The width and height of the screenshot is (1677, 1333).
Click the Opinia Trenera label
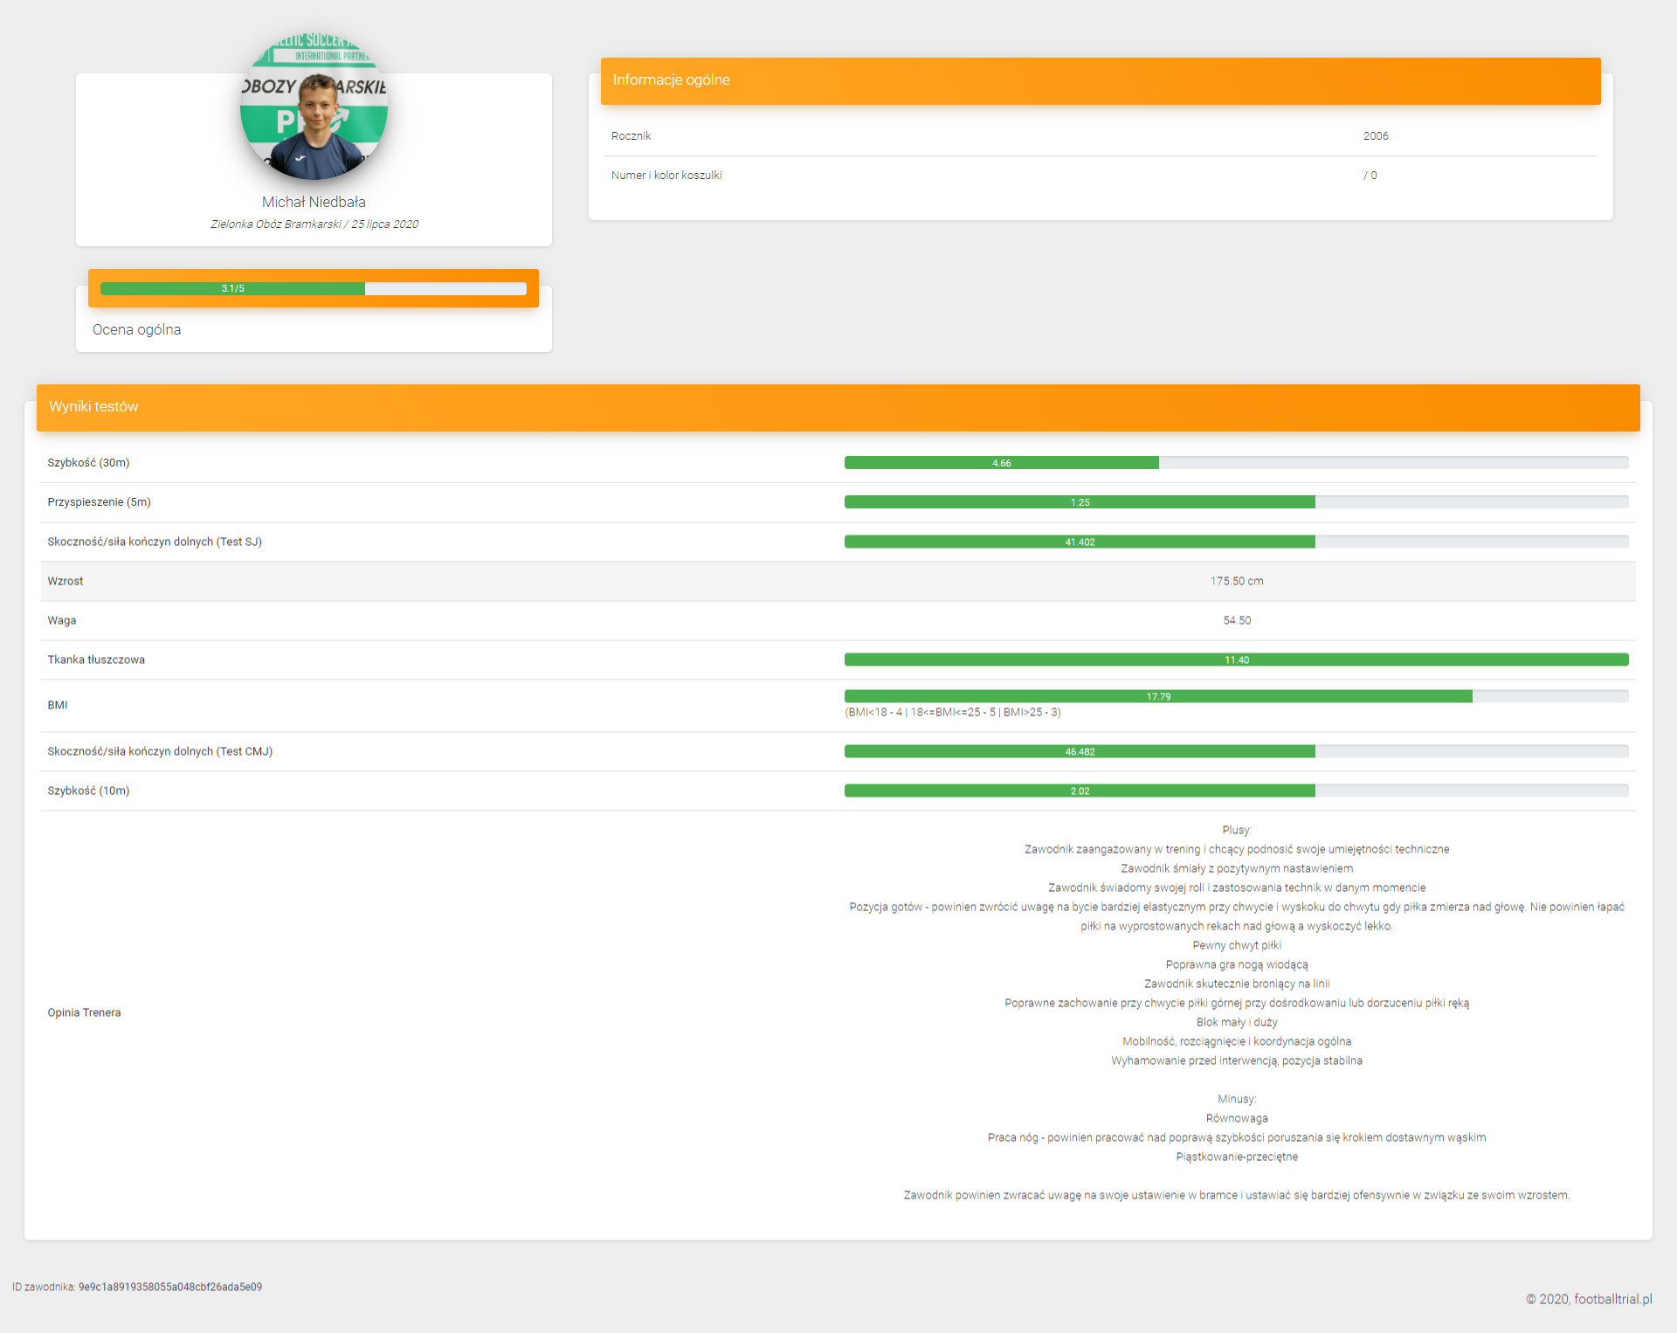pos(84,1012)
